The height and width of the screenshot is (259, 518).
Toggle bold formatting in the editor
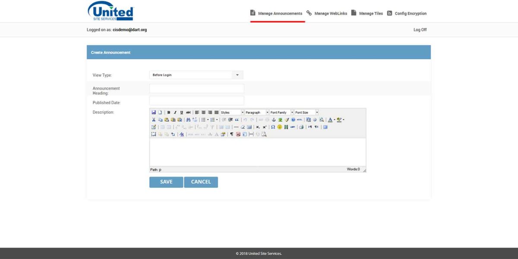(x=168, y=112)
